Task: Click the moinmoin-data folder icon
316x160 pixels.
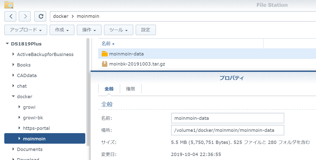Action: click(105, 54)
